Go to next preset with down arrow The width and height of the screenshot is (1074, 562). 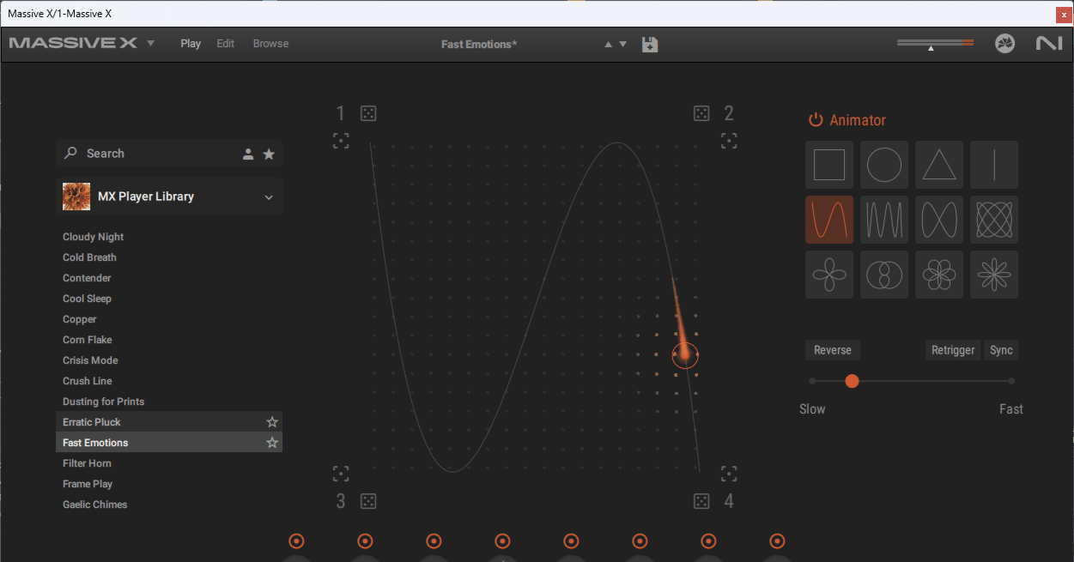click(623, 44)
